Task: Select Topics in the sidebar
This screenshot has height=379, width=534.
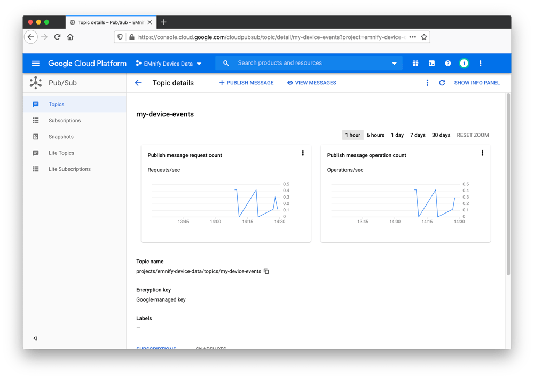Action: (x=75, y=104)
